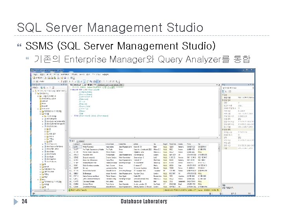Open the File menu in the SSMS menu bar
The width and height of the screenshot is (283, 212).
tap(35, 74)
